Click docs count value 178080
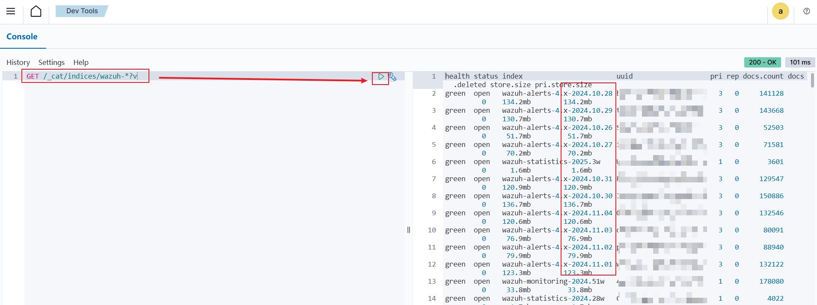The height and width of the screenshot is (305, 817). click(771, 281)
